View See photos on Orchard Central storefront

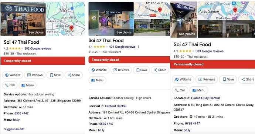pyautogui.click(x=124, y=33)
